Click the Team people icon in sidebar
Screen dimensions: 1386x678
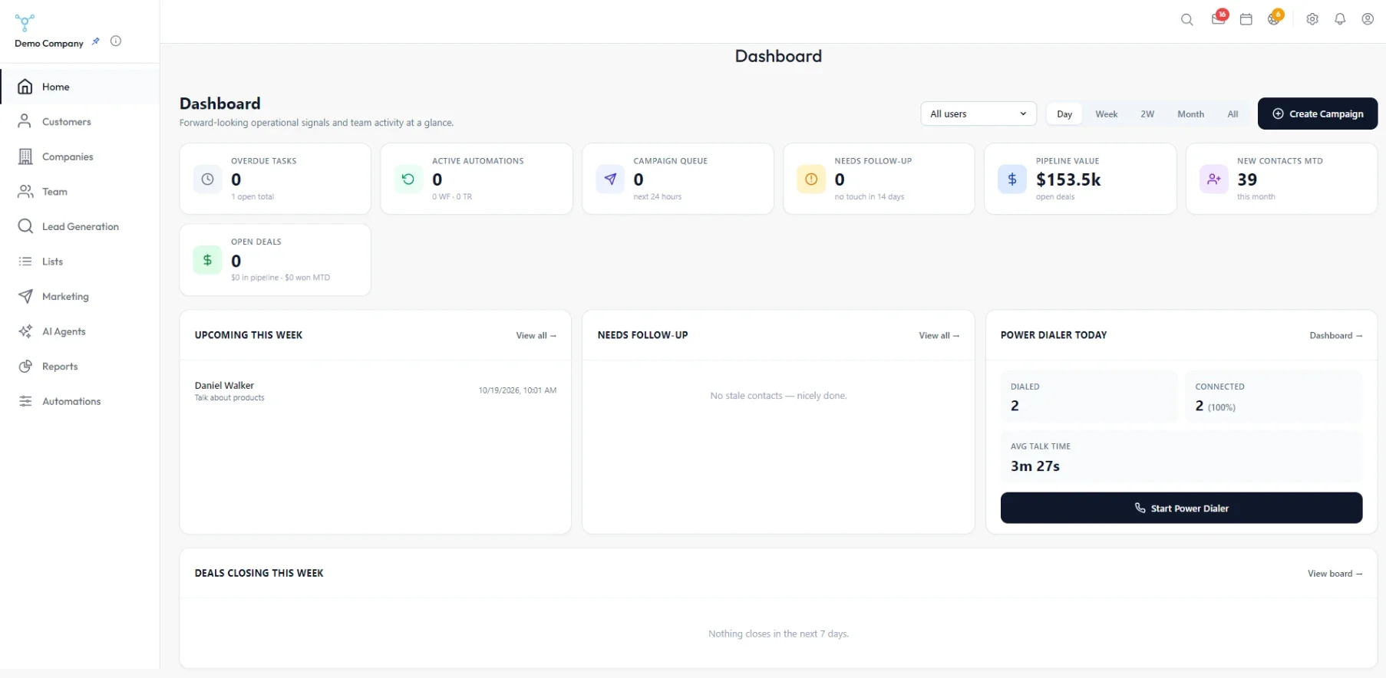coord(25,192)
